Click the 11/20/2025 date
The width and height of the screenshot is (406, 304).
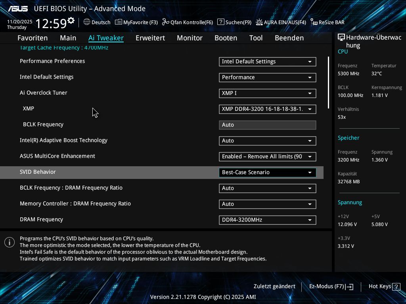tap(20, 22)
